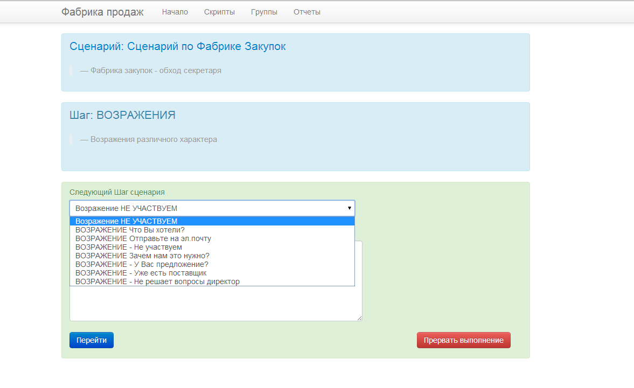Switch to the Группы section

264,12
